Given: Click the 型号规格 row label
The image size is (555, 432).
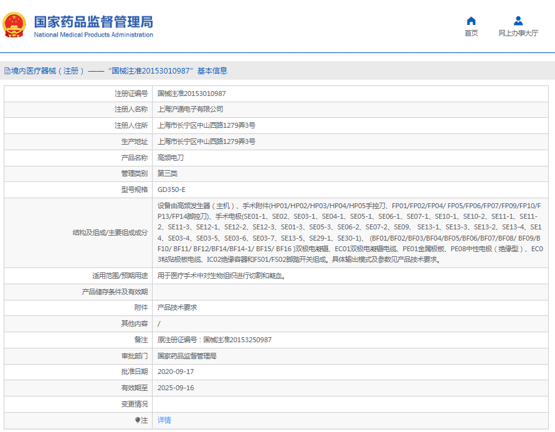Looking at the screenshot, I should 135,190.
